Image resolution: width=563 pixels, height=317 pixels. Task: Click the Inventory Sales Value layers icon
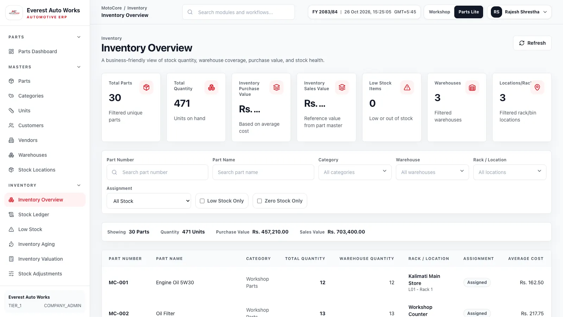click(342, 87)
